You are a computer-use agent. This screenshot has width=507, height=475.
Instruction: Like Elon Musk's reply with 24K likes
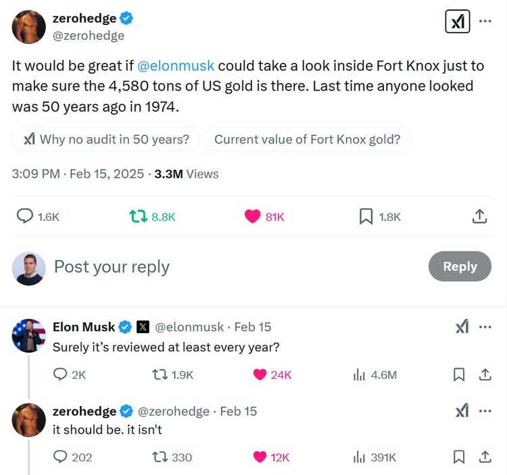tap(260, 374)
